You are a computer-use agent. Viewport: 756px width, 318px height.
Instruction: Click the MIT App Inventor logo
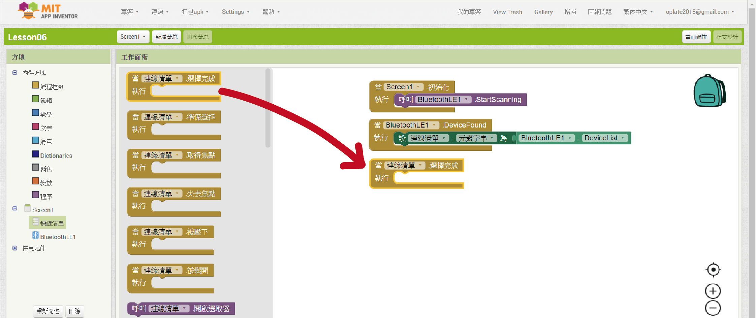48,11
